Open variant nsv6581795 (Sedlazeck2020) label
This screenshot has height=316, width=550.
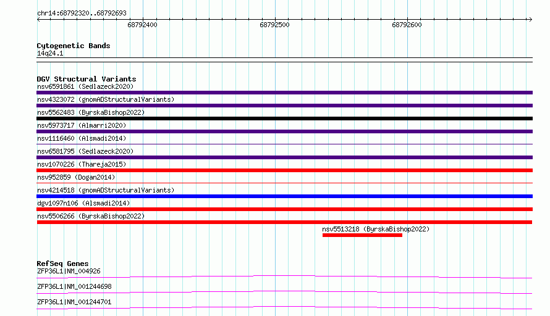(85, 151)
